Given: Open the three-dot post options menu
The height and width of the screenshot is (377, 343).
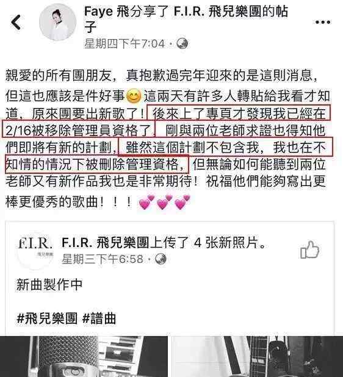Looking at the screenshot, I should pos(323,22).
